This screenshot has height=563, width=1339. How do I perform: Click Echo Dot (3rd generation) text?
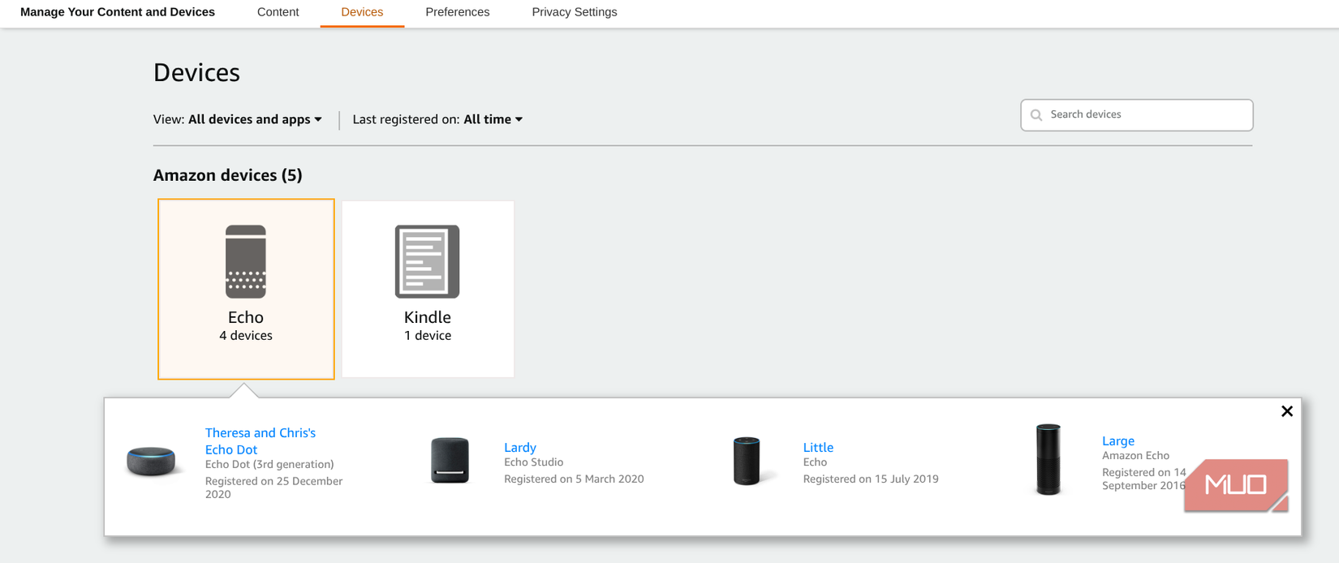(x=269, y=465)
